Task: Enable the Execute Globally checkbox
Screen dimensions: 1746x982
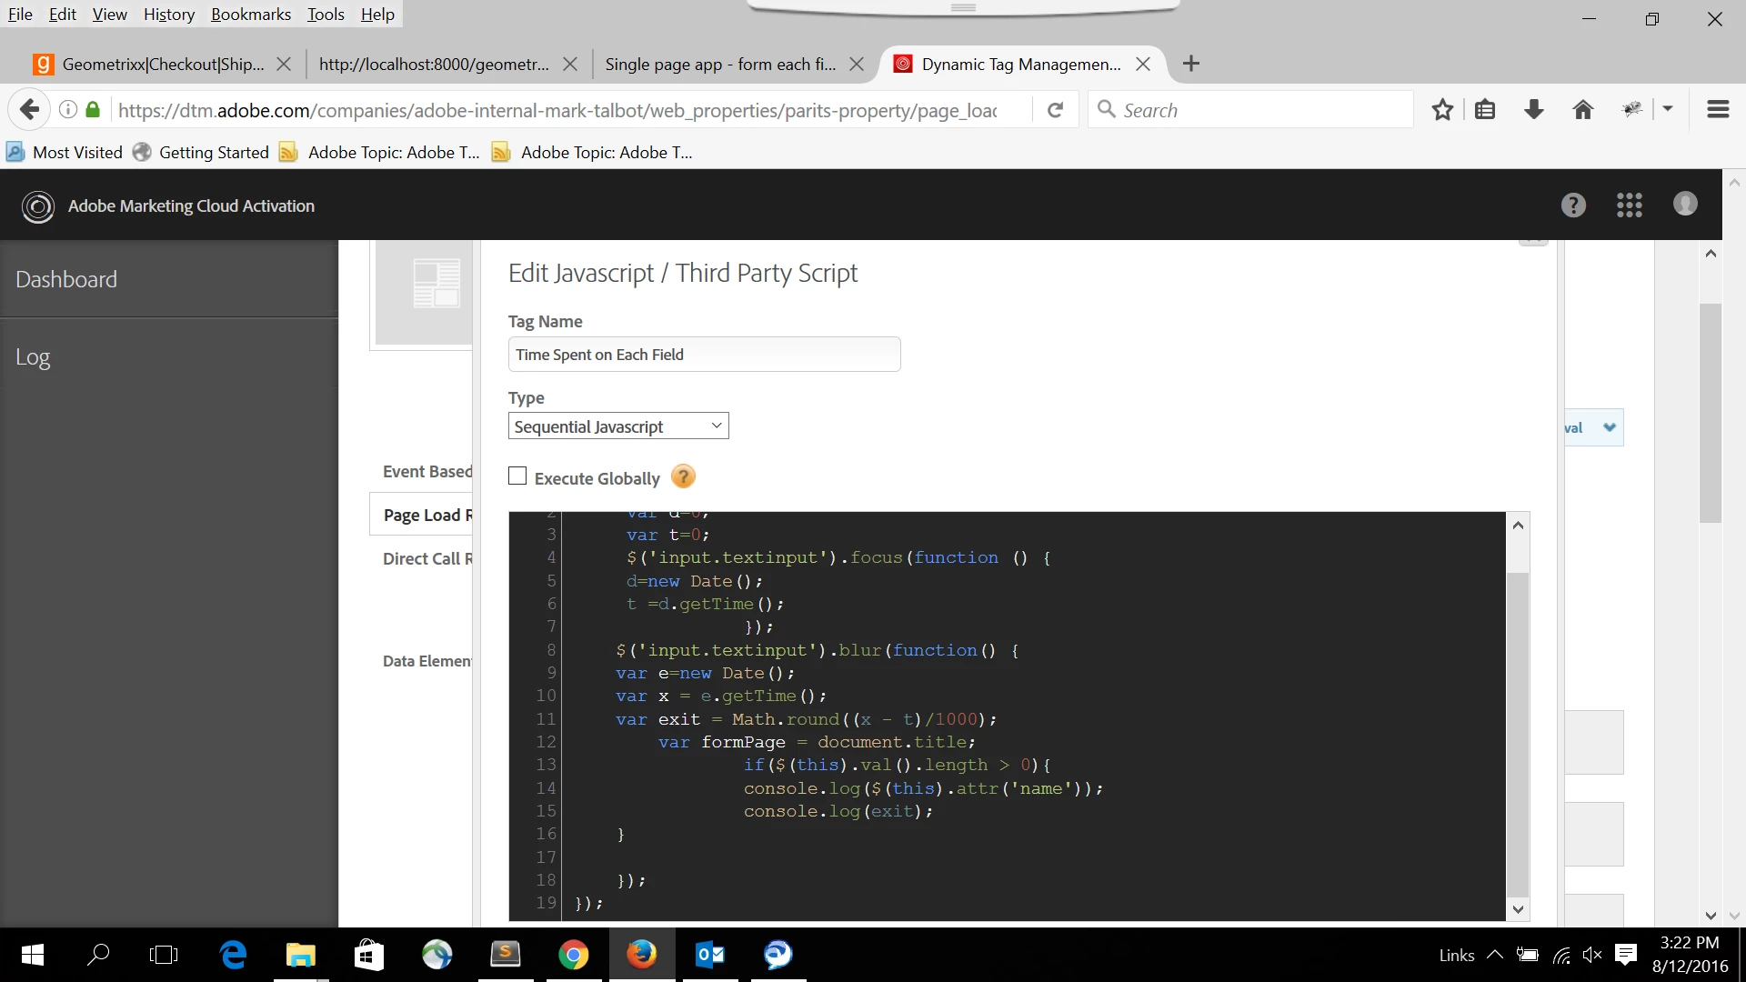Action: point(517,476)
